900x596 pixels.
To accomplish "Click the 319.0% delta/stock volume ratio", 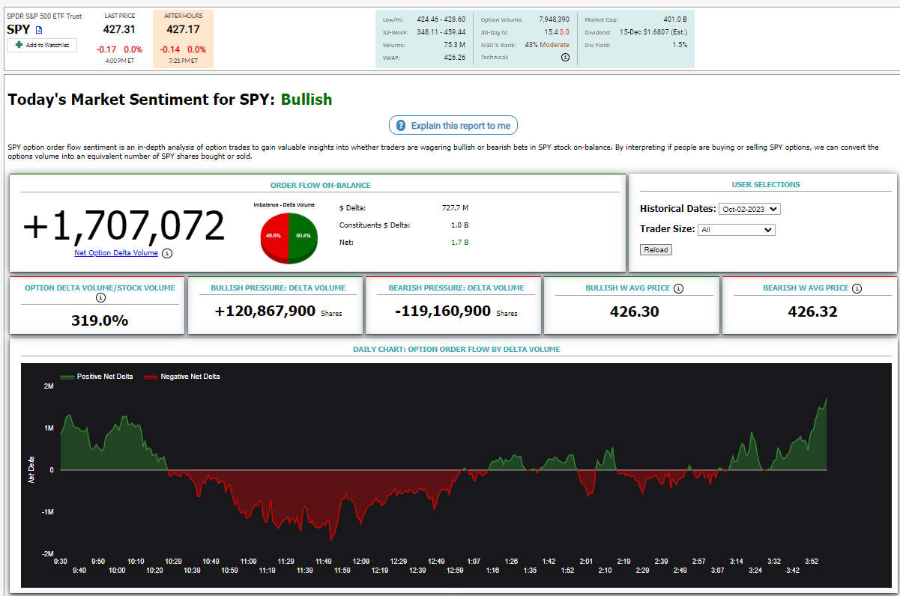I will tap(100, 320).
